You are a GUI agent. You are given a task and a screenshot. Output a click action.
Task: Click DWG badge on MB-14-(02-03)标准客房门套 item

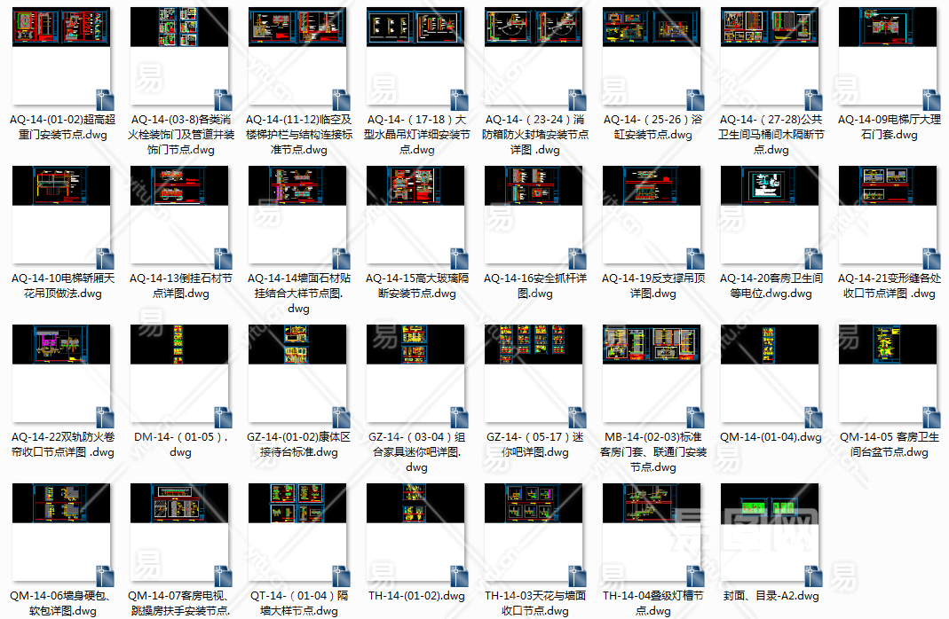[695, 417]
